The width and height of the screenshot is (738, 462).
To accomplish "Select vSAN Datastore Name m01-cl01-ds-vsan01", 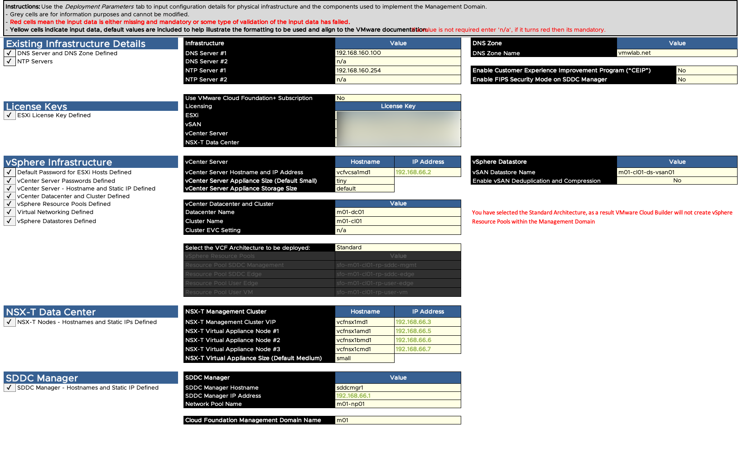I will (x=677, y=172).
